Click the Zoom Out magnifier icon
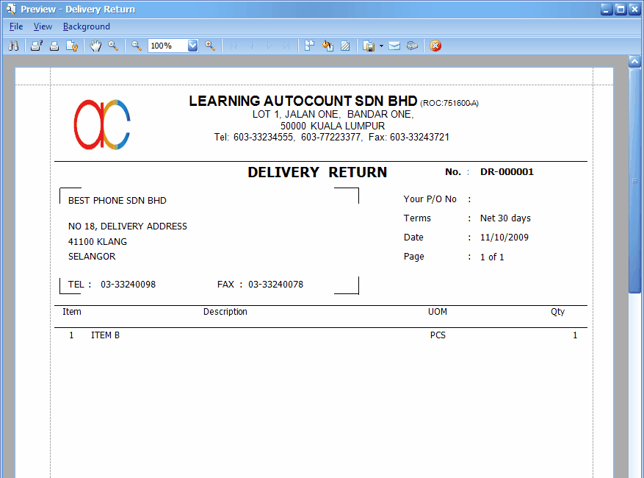This screenshot has width=644, height=478. pyautogui.click(x=137, y=46)
